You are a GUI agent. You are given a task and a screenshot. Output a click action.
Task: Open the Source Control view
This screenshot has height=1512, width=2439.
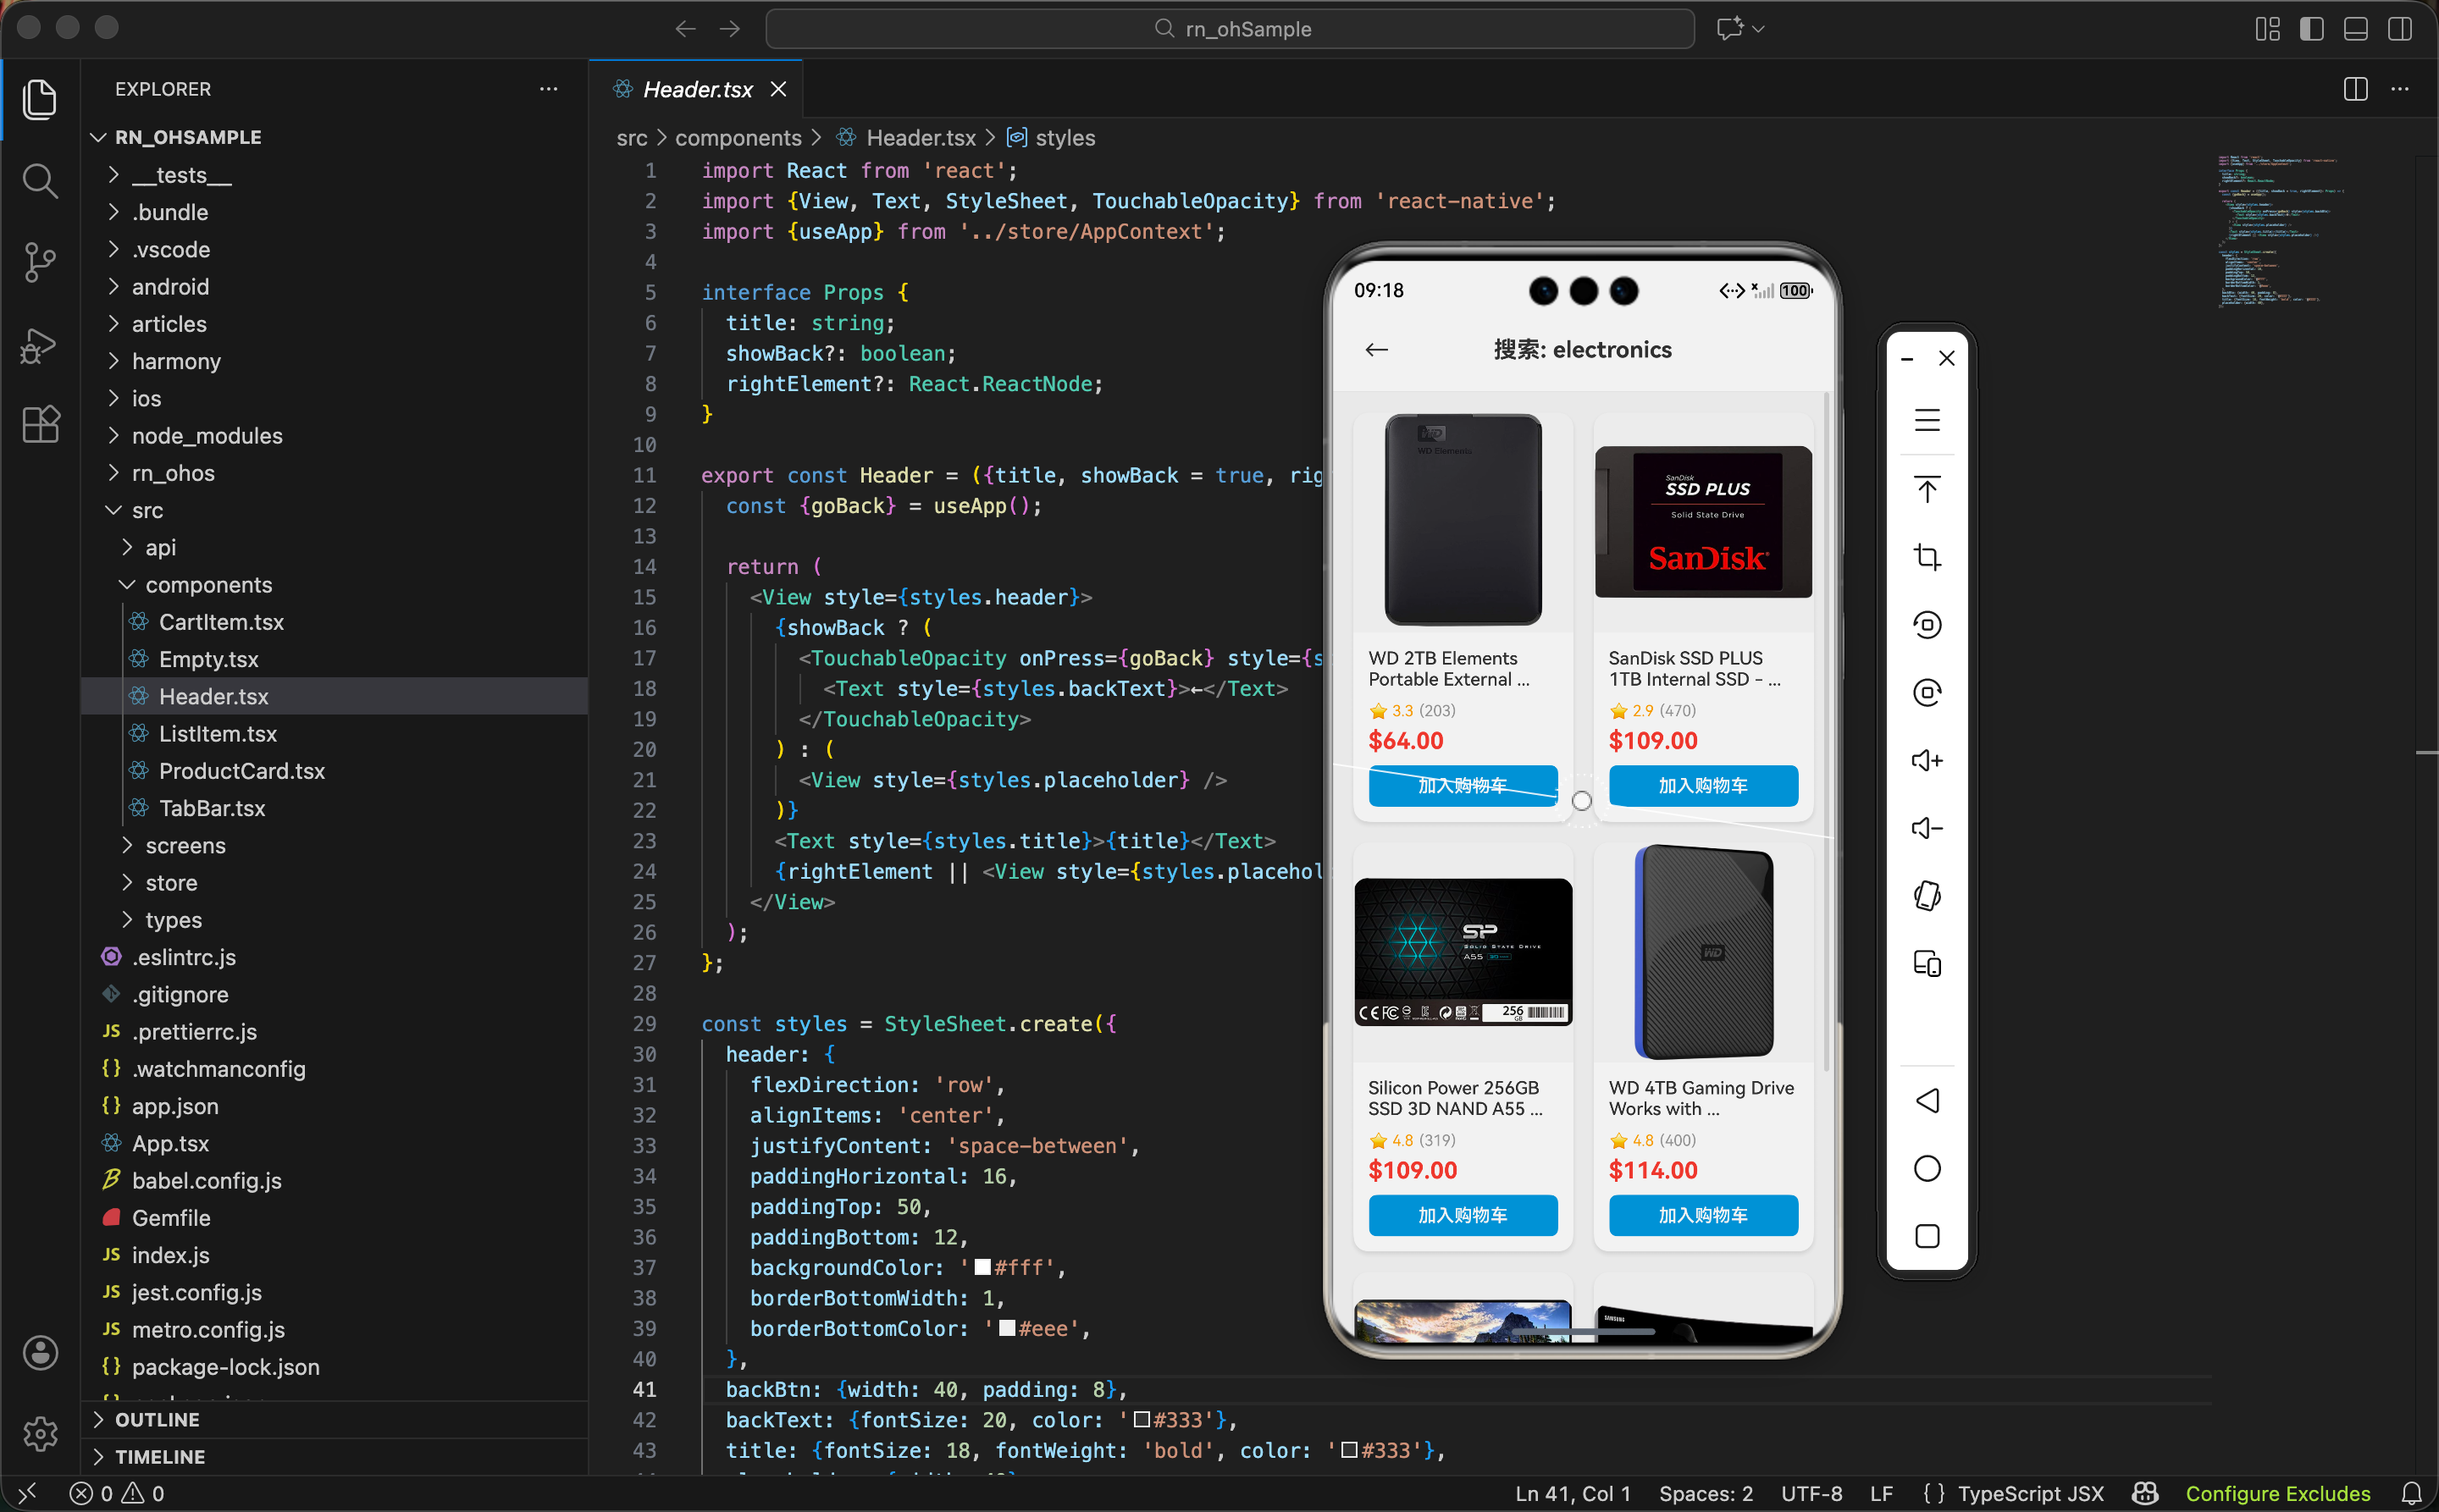40,262
